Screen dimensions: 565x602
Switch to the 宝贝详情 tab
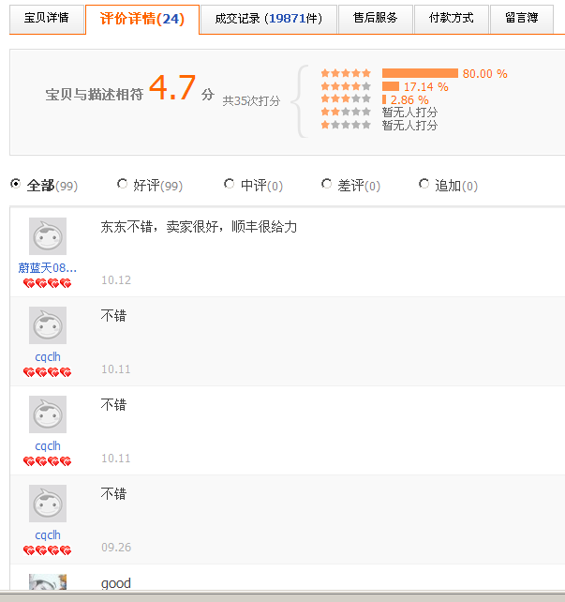click(x=46, y=18)
